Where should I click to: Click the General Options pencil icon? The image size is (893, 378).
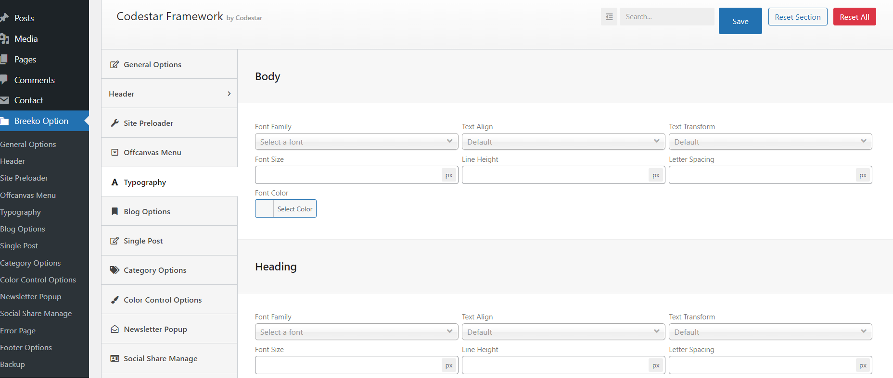115,64
